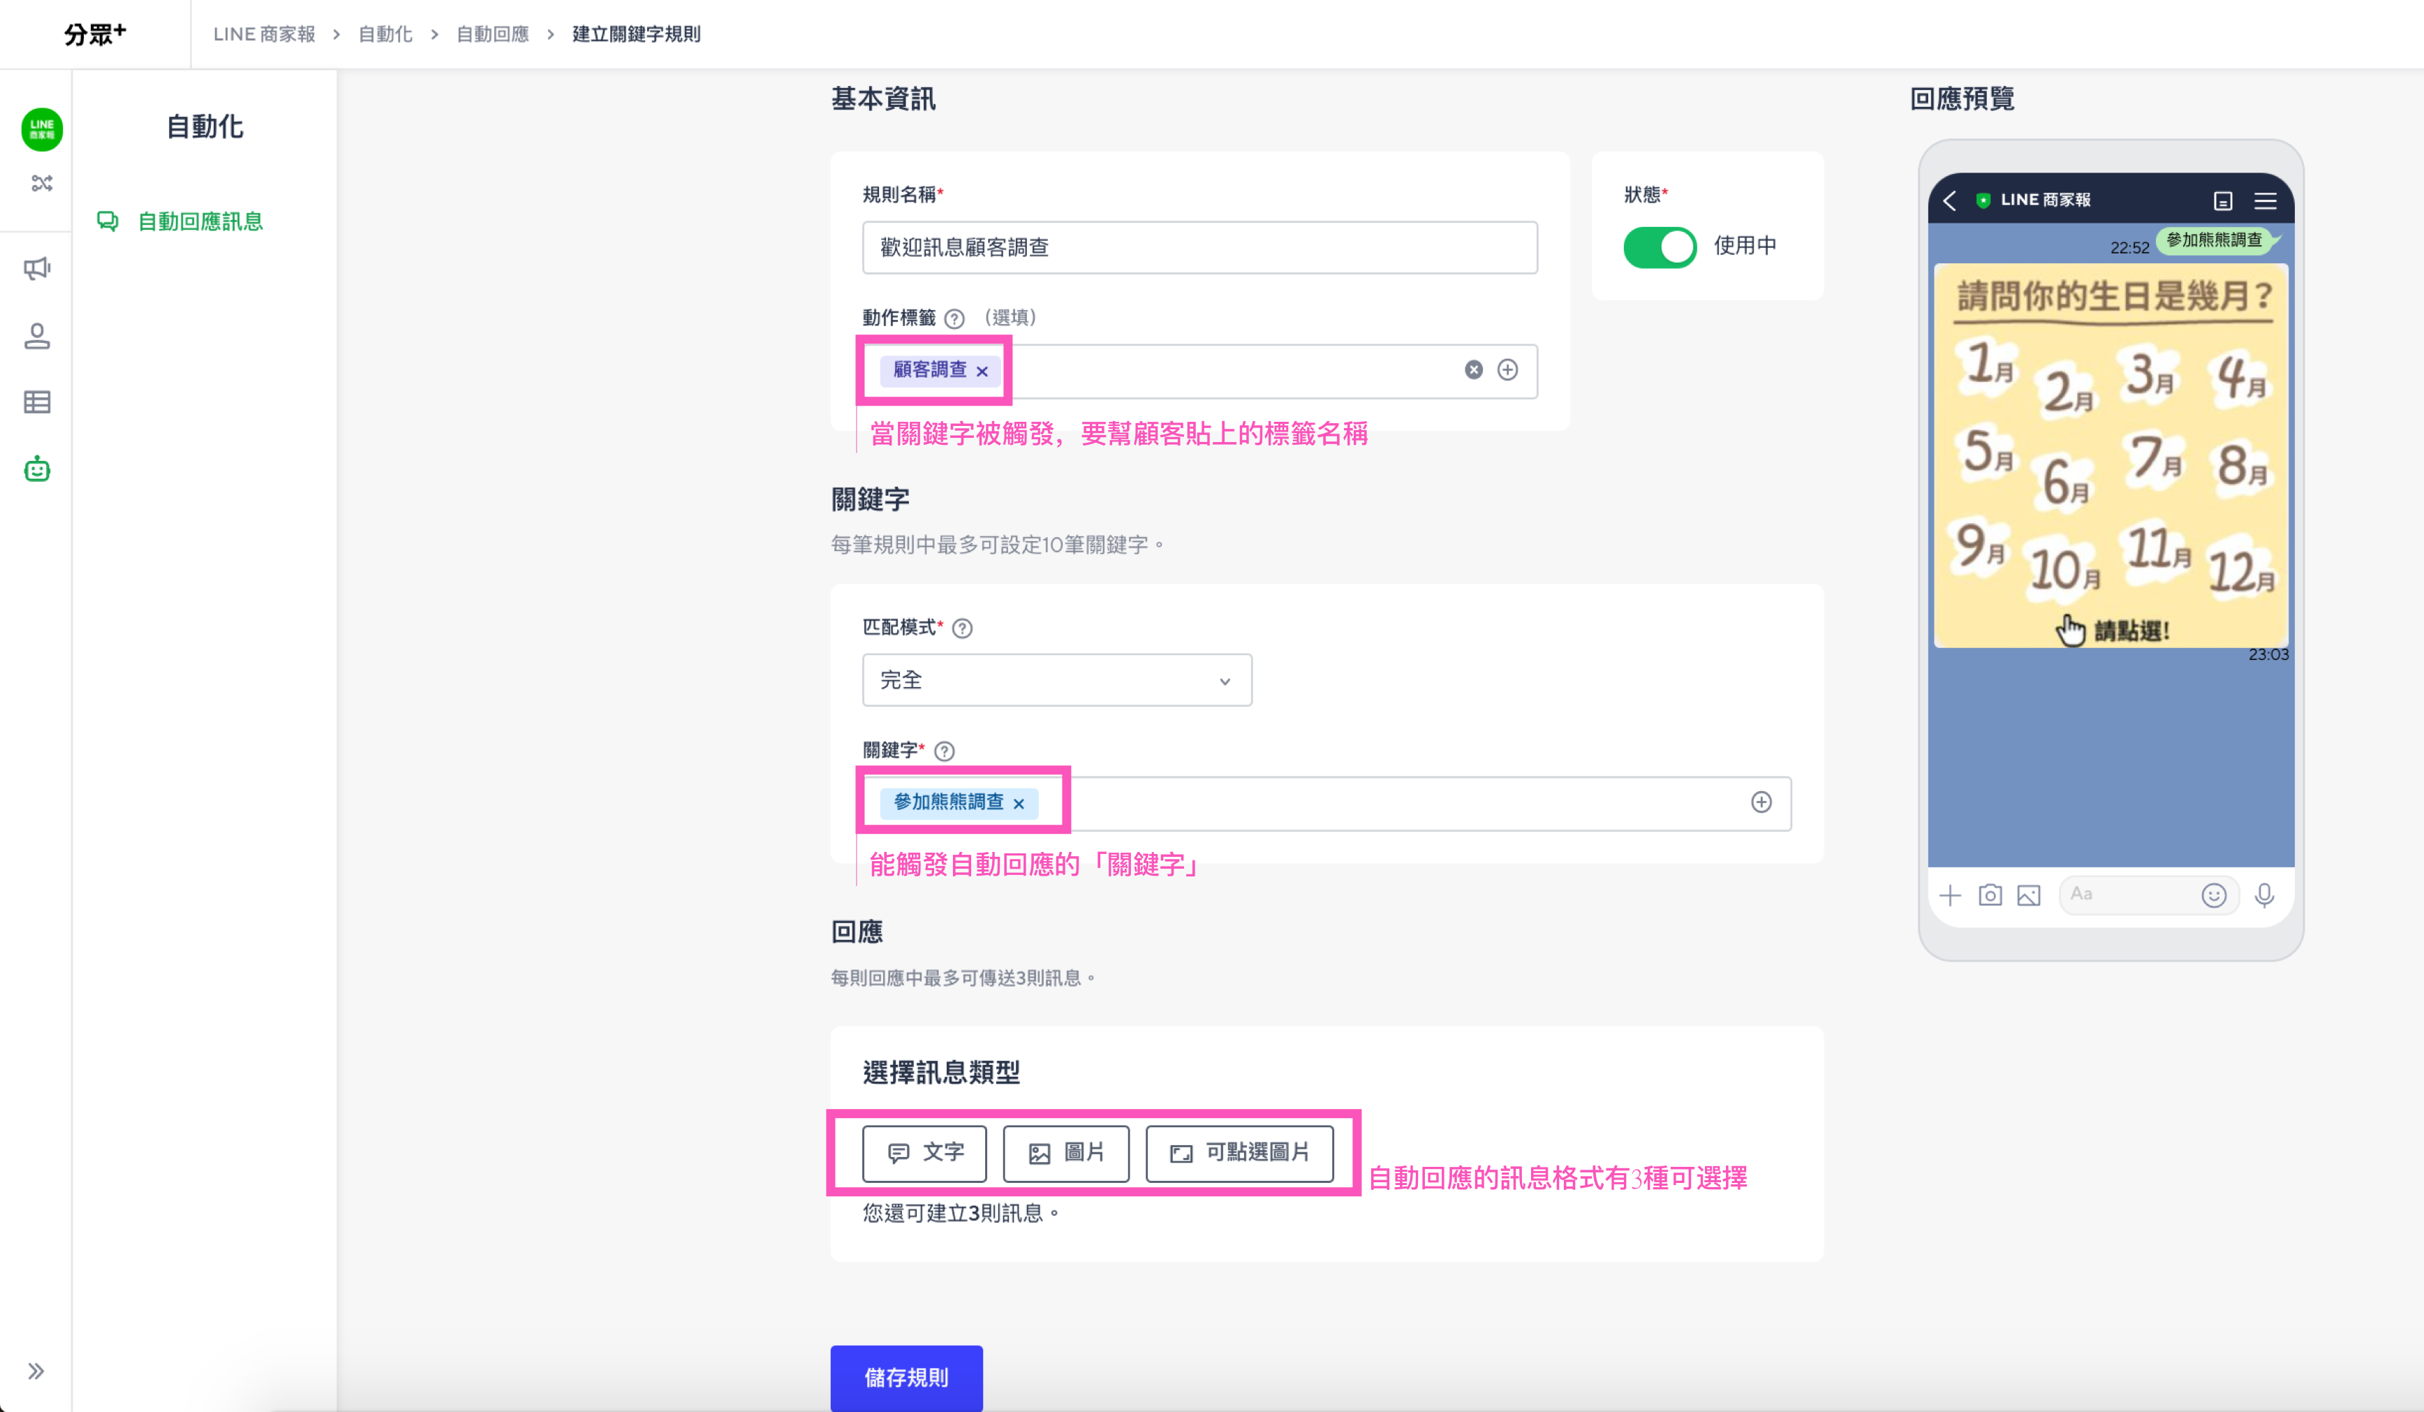The image size is (2424, 1412).
Task: Click the 規則名稱 input field
Action: (1199, 247)
